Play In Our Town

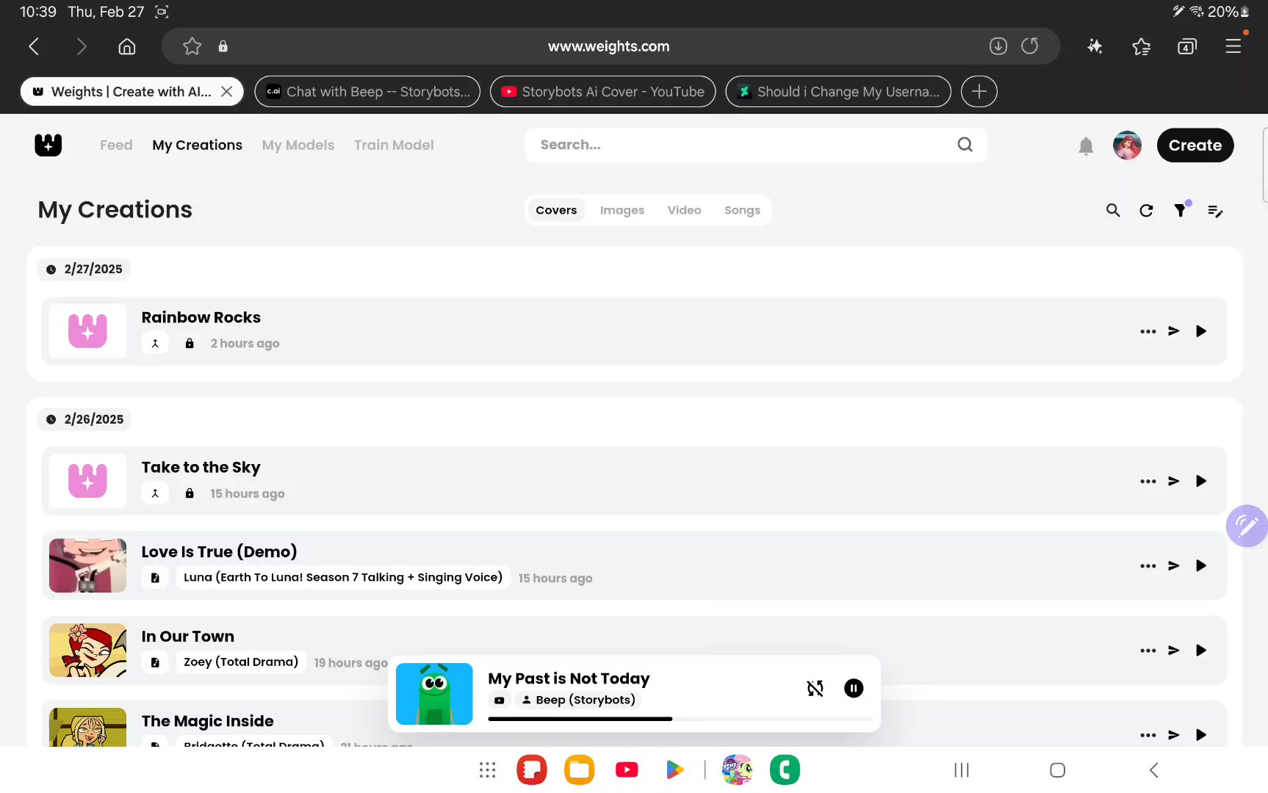click(1201, 651)
